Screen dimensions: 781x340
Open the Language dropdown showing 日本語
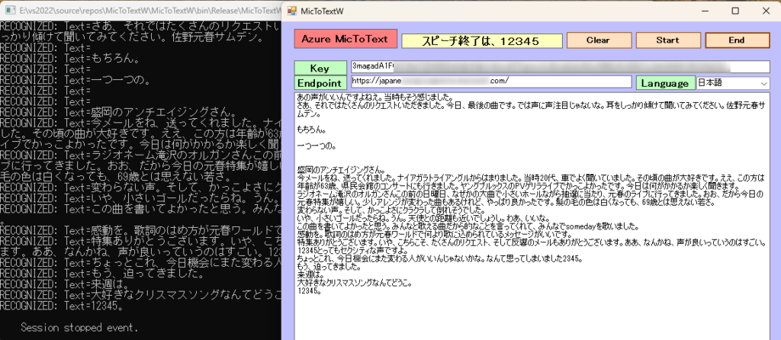pos(732,82)
